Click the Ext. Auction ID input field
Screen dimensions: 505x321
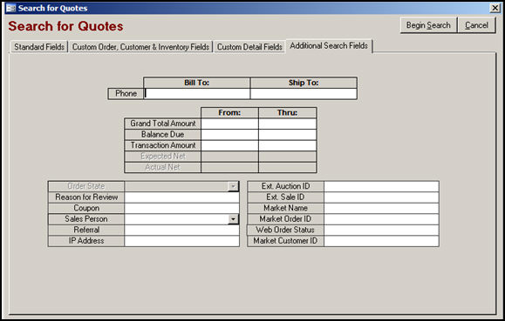pyautogui.click(x=382, y=186)
